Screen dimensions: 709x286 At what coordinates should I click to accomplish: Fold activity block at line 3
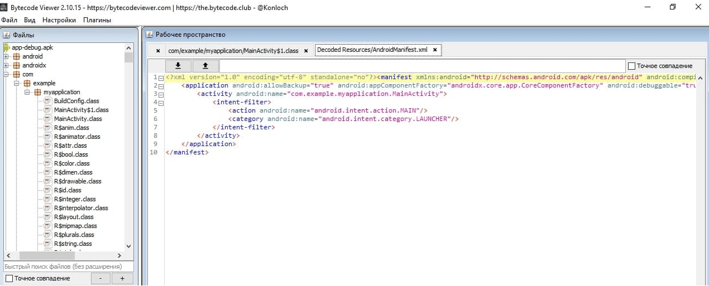(161, 94)
